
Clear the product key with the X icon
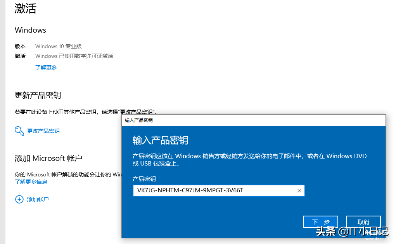[x=299, y=191]
